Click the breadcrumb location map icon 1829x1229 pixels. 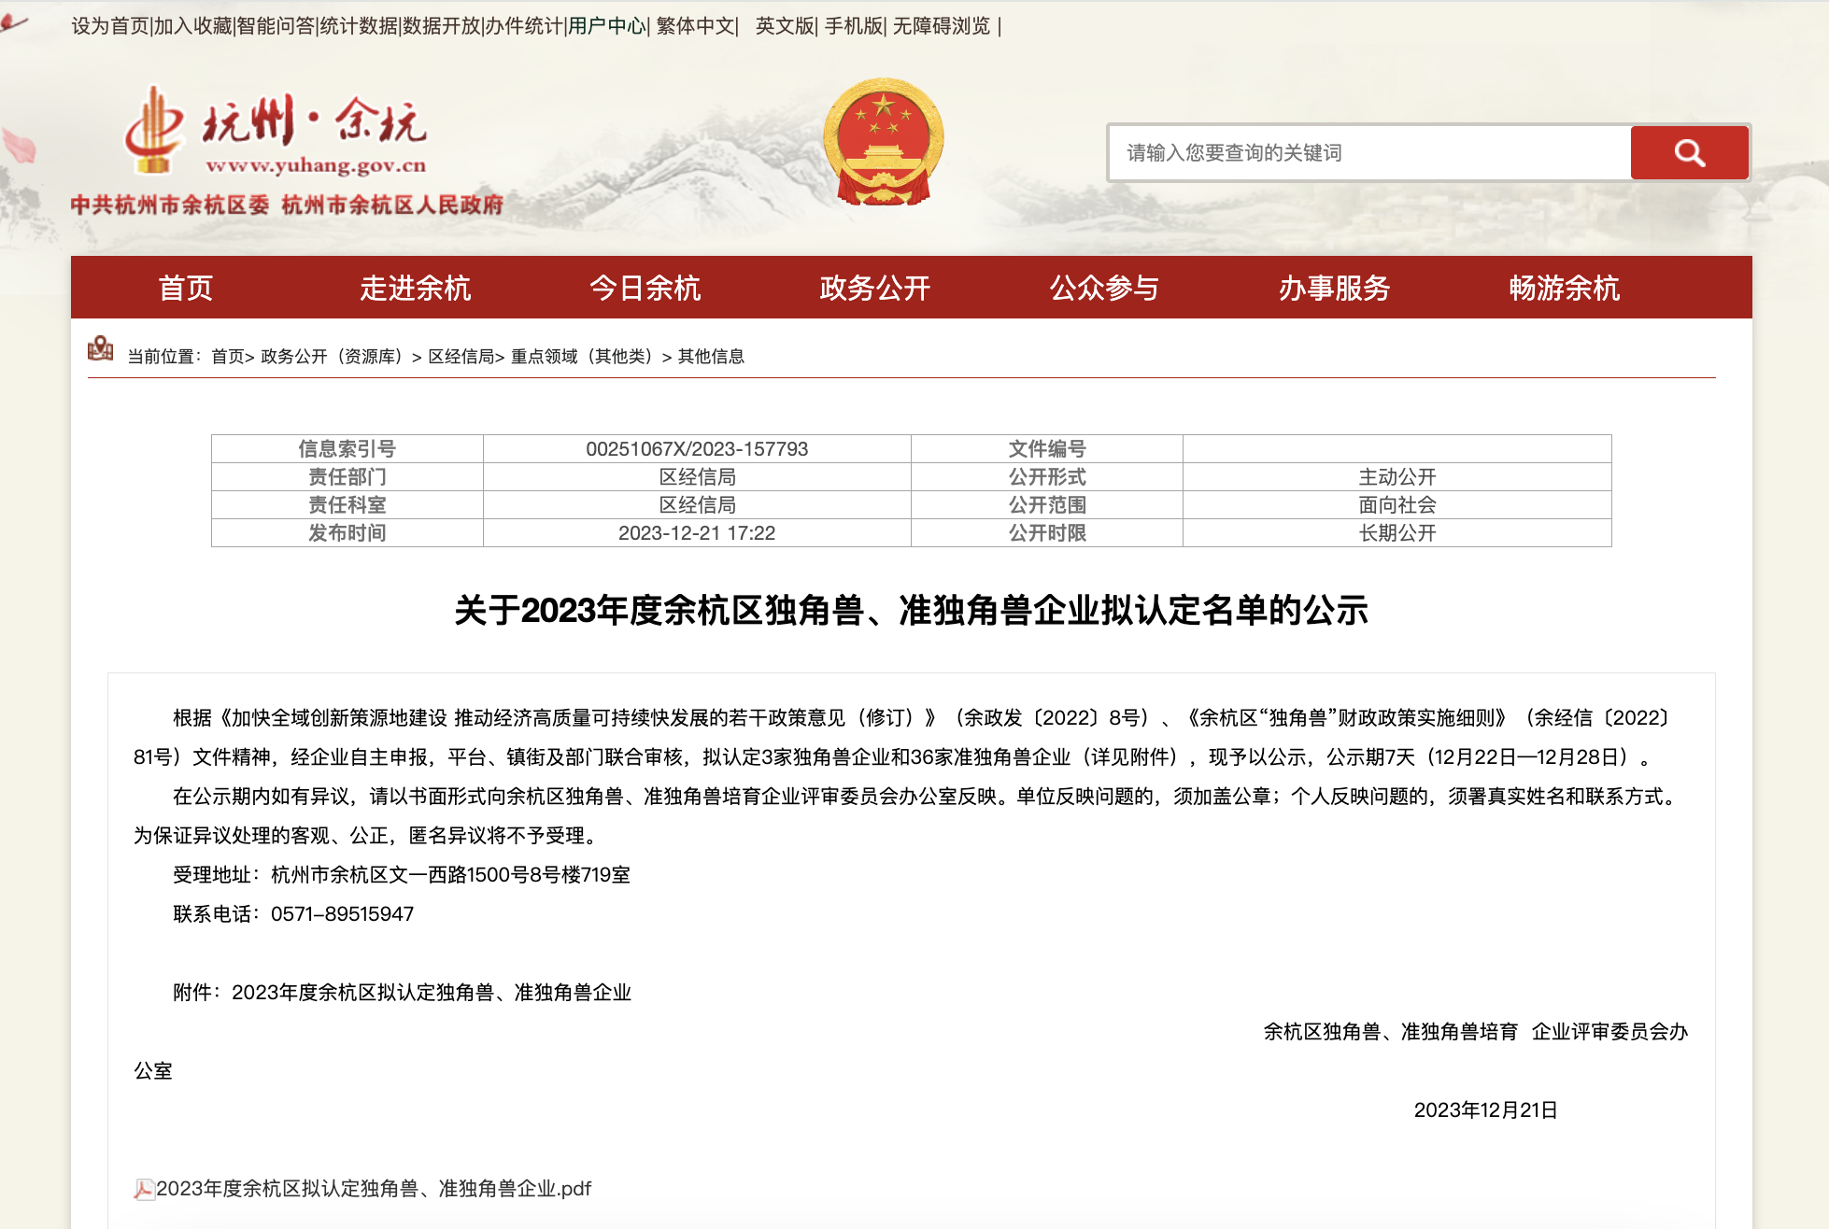pyautogui.click(x=100, y=349)
